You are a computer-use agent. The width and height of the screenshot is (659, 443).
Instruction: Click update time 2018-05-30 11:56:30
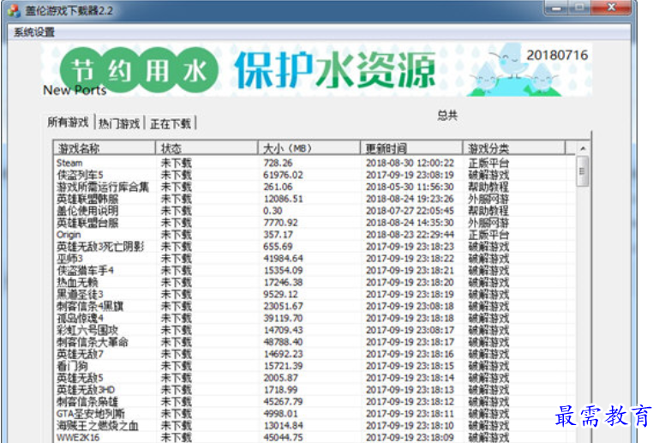[410, 187]
